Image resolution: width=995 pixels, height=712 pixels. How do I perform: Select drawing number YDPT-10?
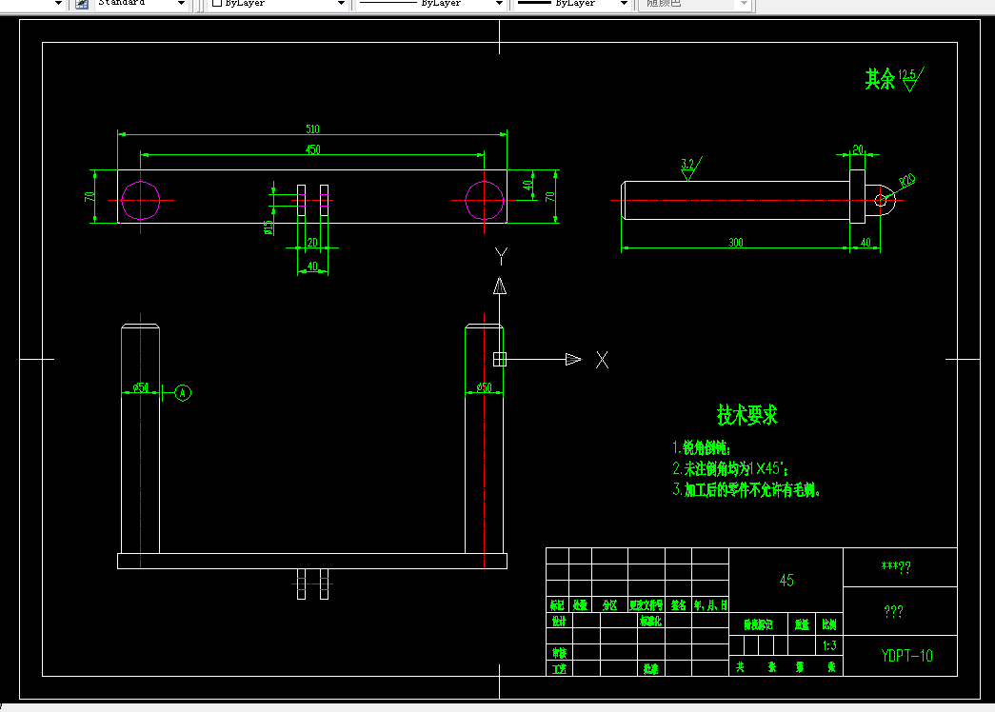(x=906, y=656)
